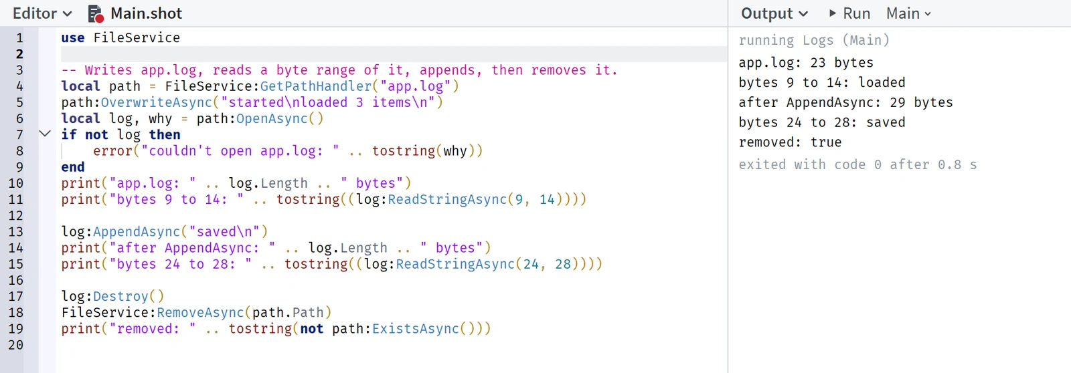Click line number 1 in the gutter

[x=19, y=38]
